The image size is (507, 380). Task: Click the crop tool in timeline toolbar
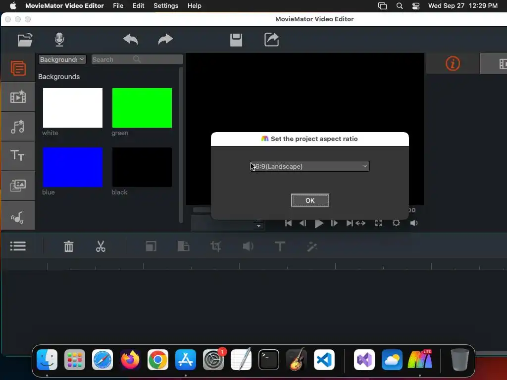coord(216,246)
